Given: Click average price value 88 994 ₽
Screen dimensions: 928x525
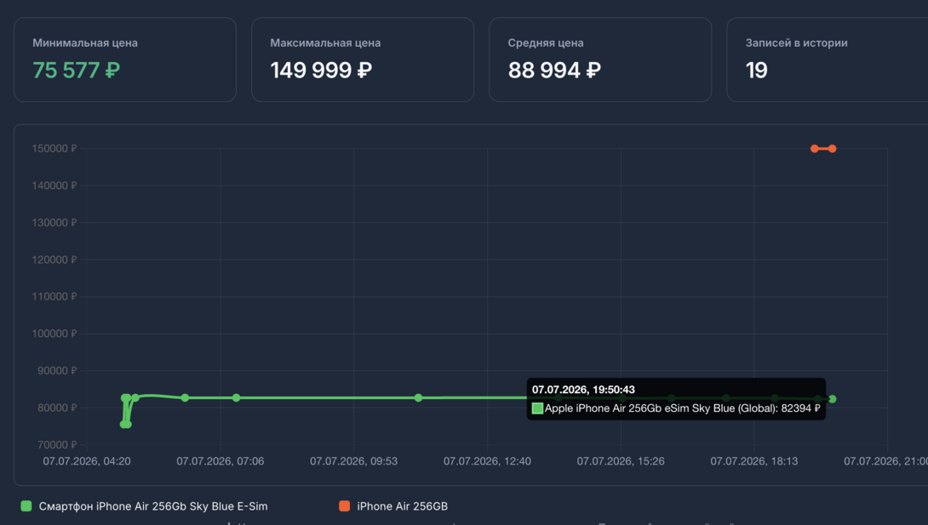Looking at the screenshot, I should pos(554,71).
